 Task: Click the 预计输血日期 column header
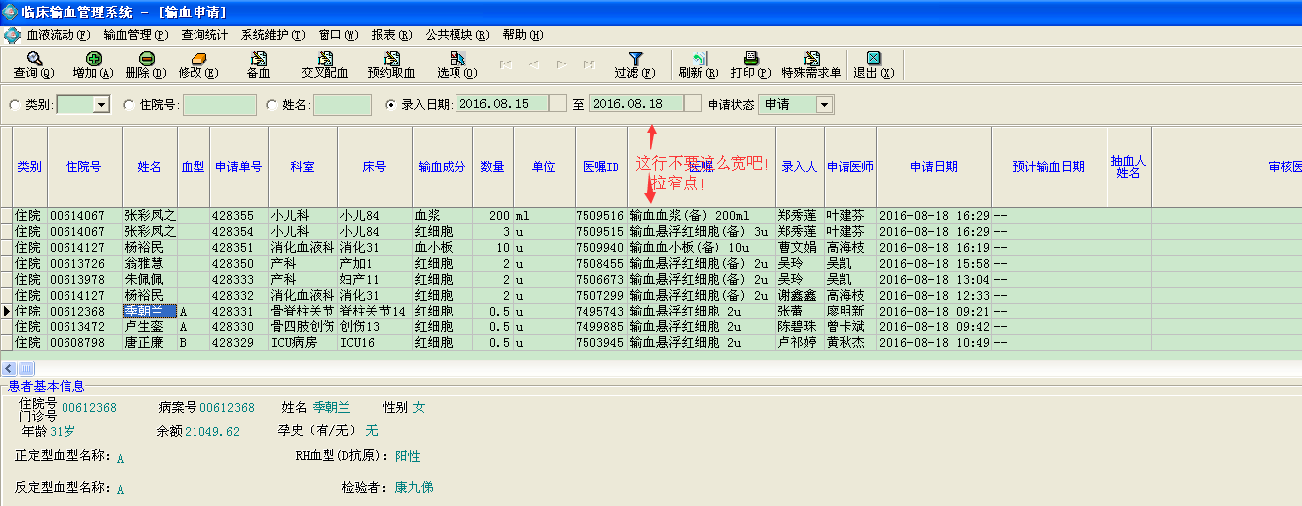coord(1049,167)
